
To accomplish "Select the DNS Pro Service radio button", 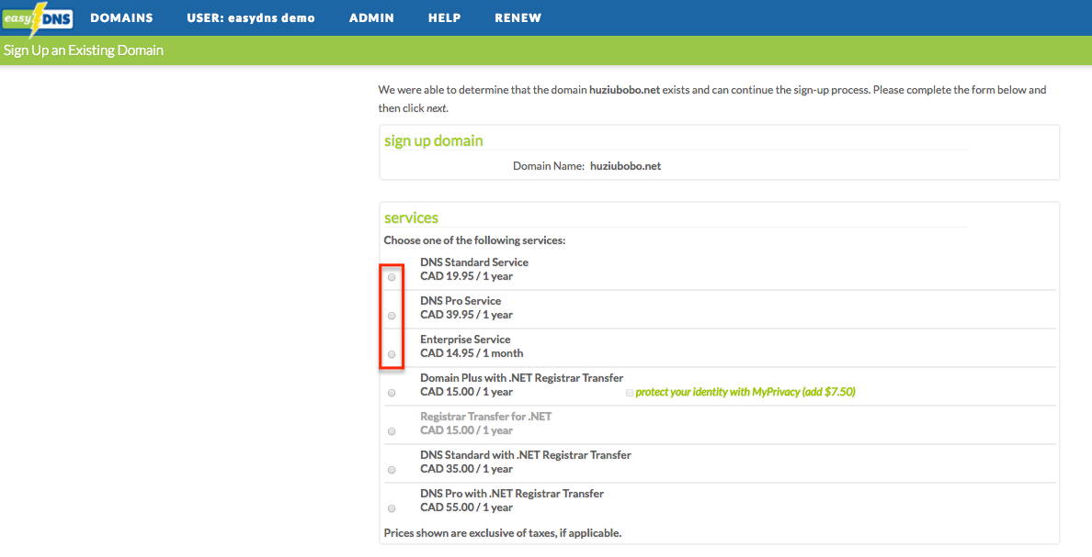I will [392, 316].
